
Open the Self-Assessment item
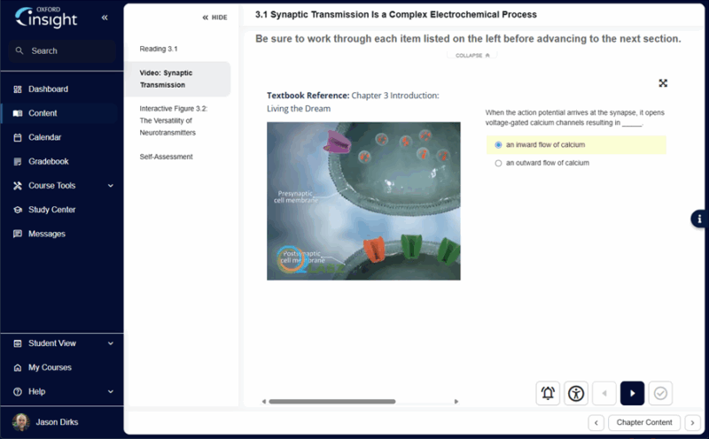(166, 157)
